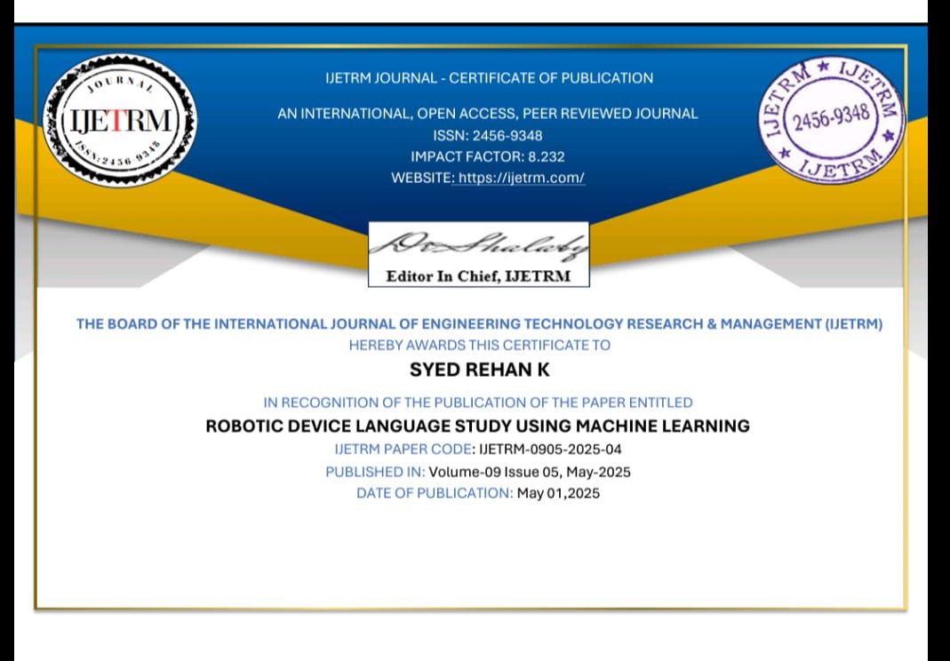Select paper title 'ROBOTIC DEVICE LANGUAGE STUDY USING MACHINE LEARNING'
The height and width of the screenshot is (661, 950).
coord(478,426)
